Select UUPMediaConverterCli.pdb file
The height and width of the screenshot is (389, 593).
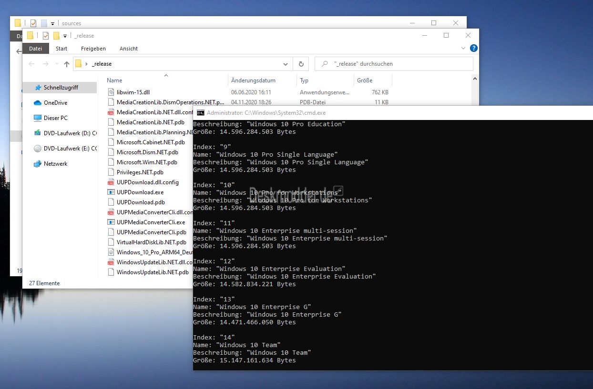click(152, 232)
